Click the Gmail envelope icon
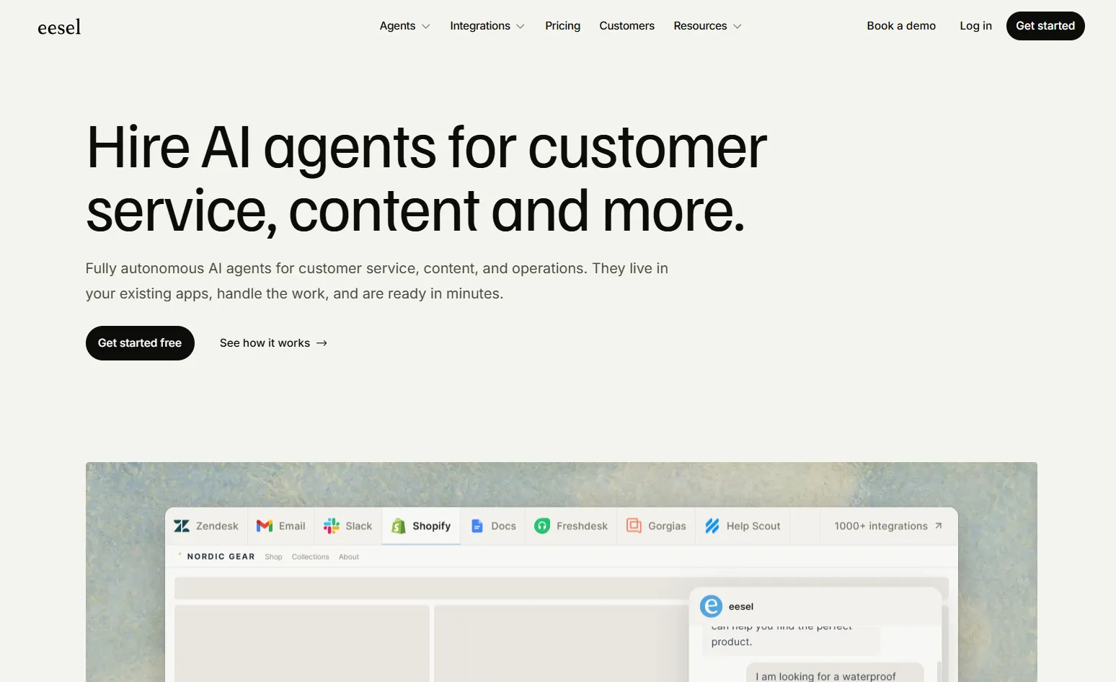Image resolution: width=1116 pixels, height=682 pixels. click(265, 526)
